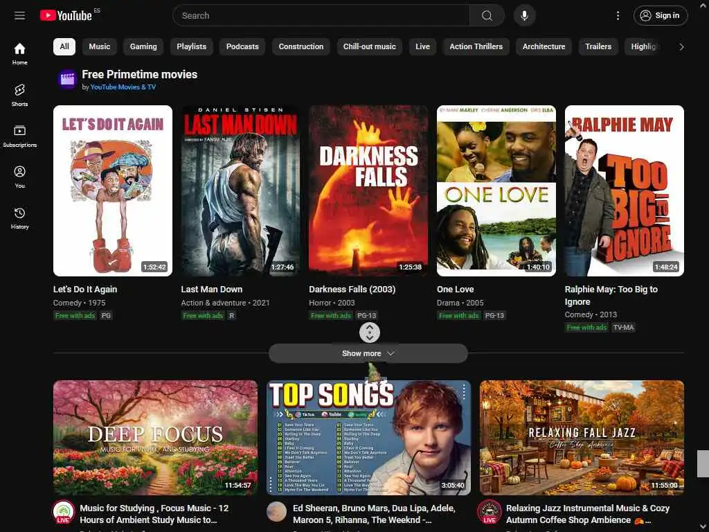Viewport: 709px width, 532px height.
Task: Click the page vertical scrollbar thumb
Action: 703,463
